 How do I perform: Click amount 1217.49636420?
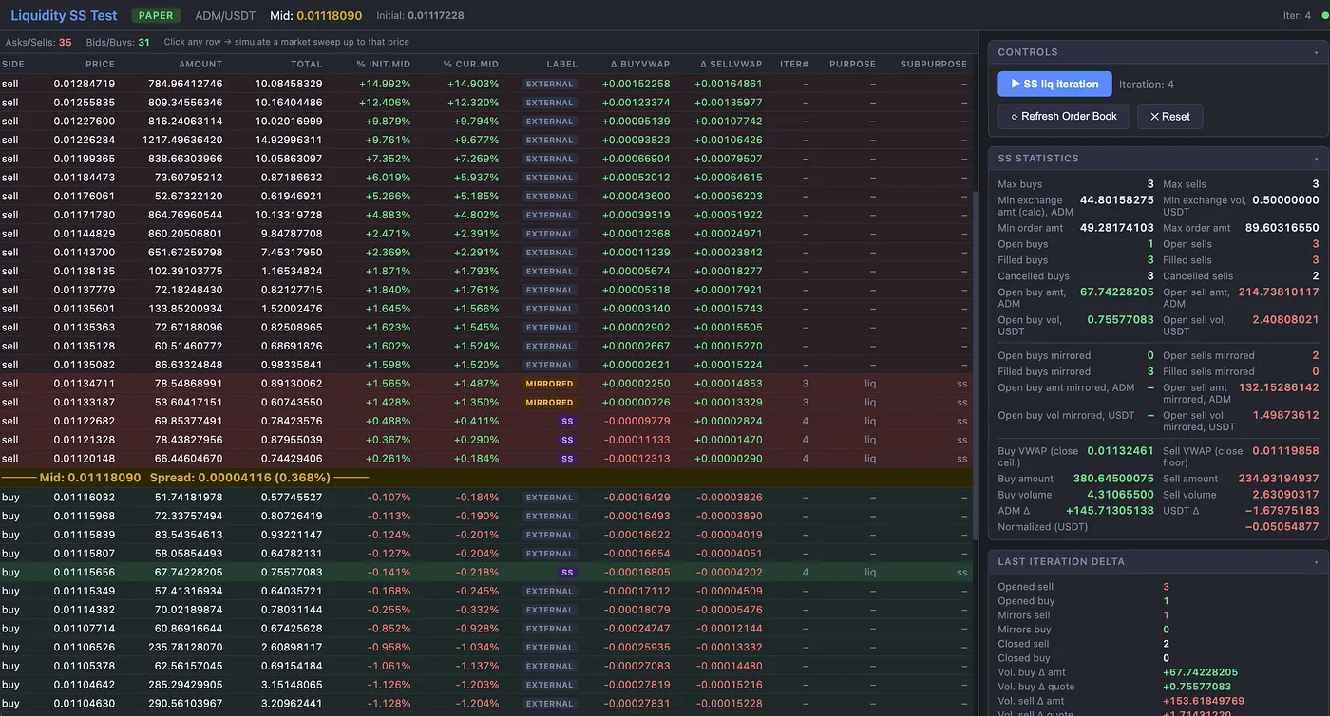[x=181, y=140]
